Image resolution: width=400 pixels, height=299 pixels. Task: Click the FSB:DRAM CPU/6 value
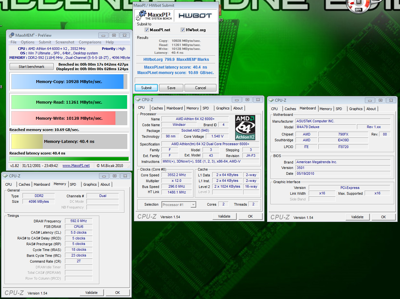tap(79, 227)
